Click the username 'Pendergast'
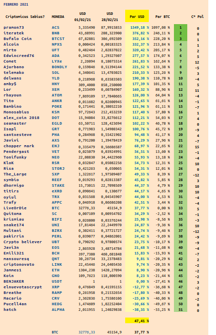The height and width of the screenshot is (335, 216). [x=16, y=151]
